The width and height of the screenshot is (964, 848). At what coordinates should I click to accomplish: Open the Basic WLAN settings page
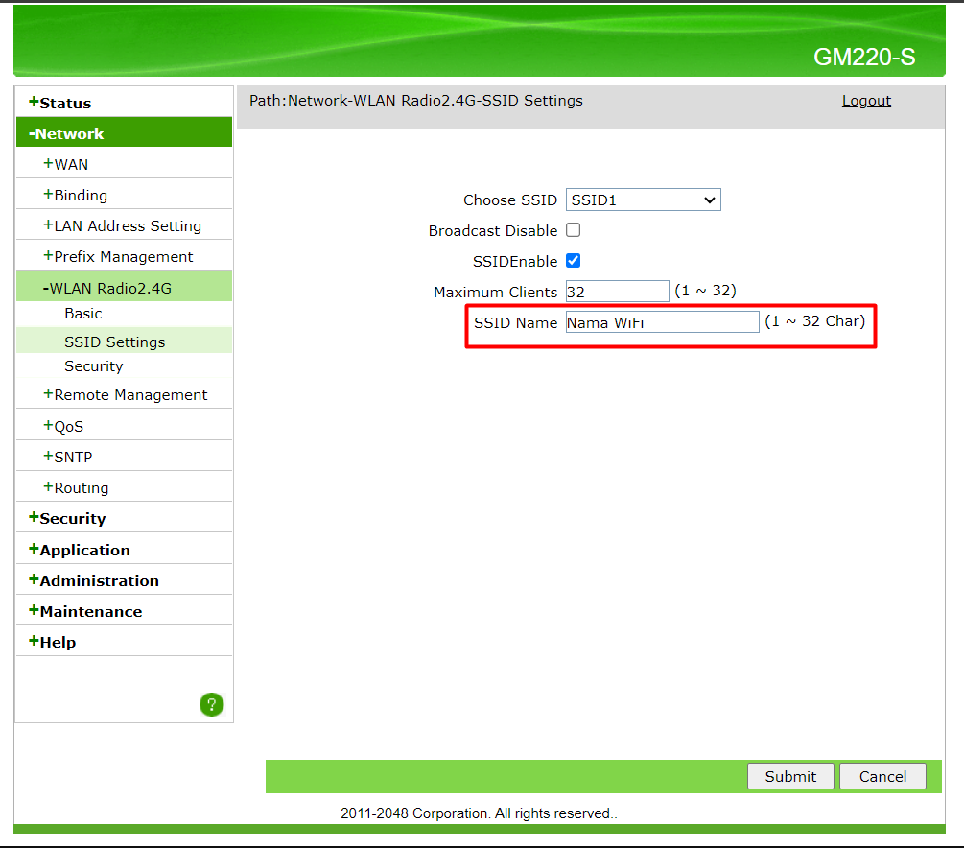click(x=83, y=314)
